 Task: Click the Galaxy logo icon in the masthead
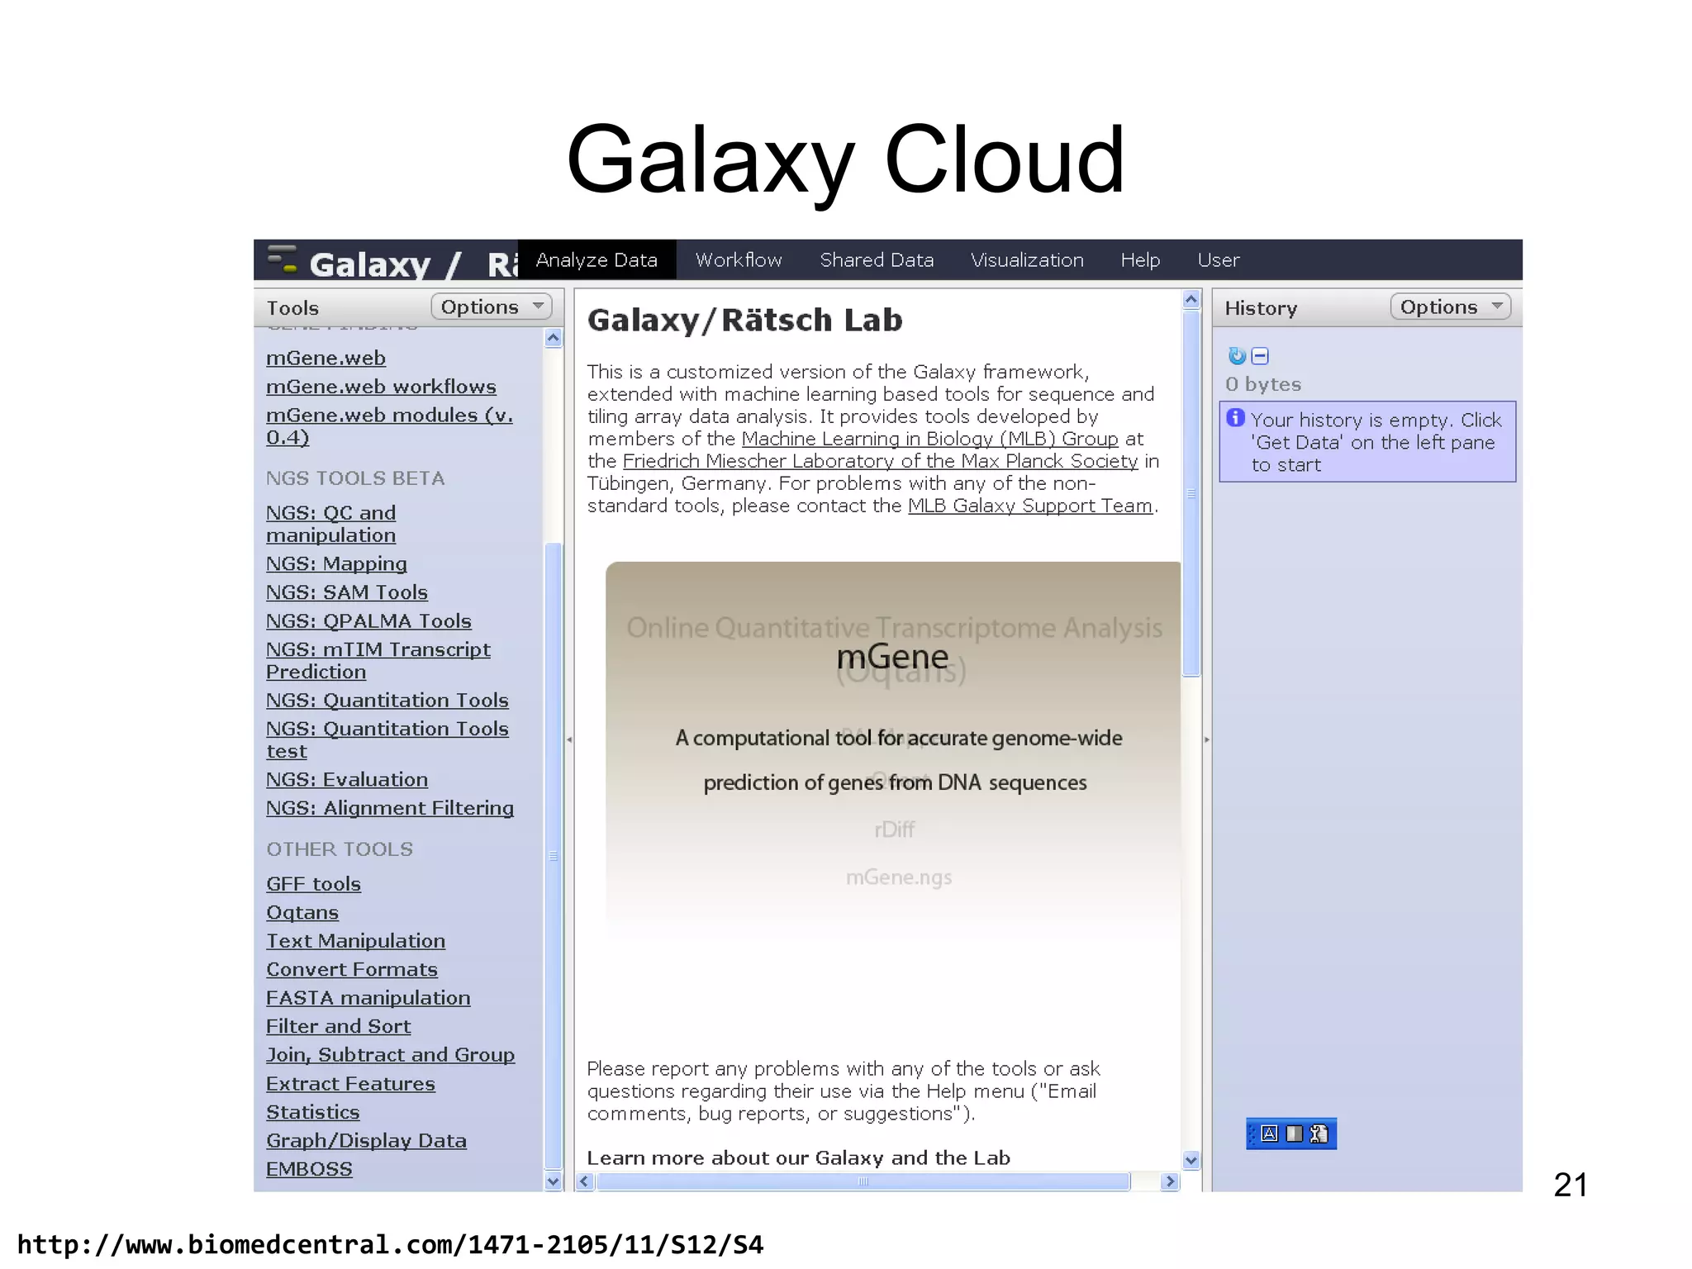coord(282,259)
